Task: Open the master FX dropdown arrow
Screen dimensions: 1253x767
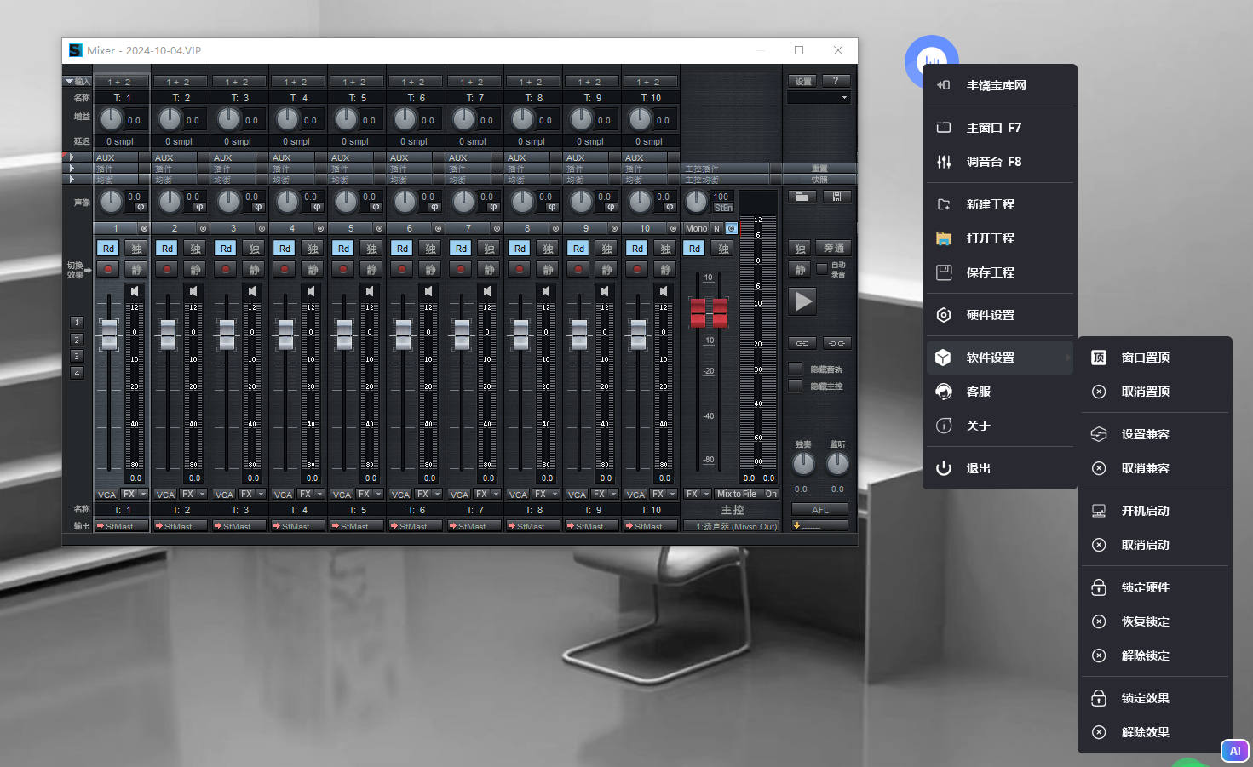Action: [706, 494]
